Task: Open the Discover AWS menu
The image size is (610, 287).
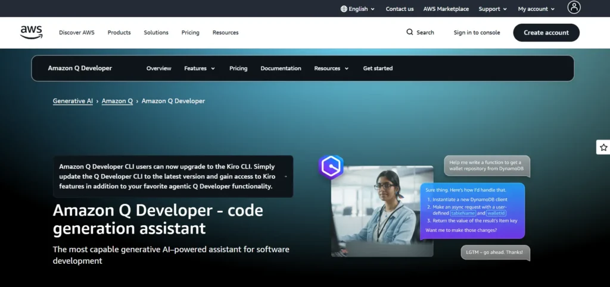Action: tap(77, 33)
